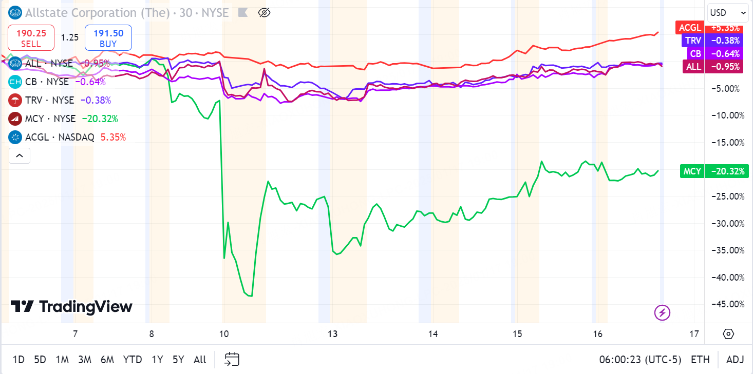
Task: Click the TRV price scale label
Action: pyautogui.click(x=713, y=41)
